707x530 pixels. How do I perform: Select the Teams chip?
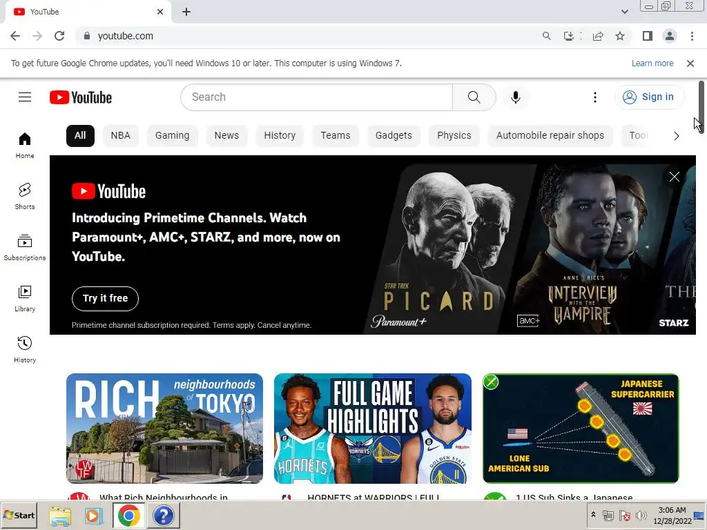pyautogui.click(x=335, y=136)
